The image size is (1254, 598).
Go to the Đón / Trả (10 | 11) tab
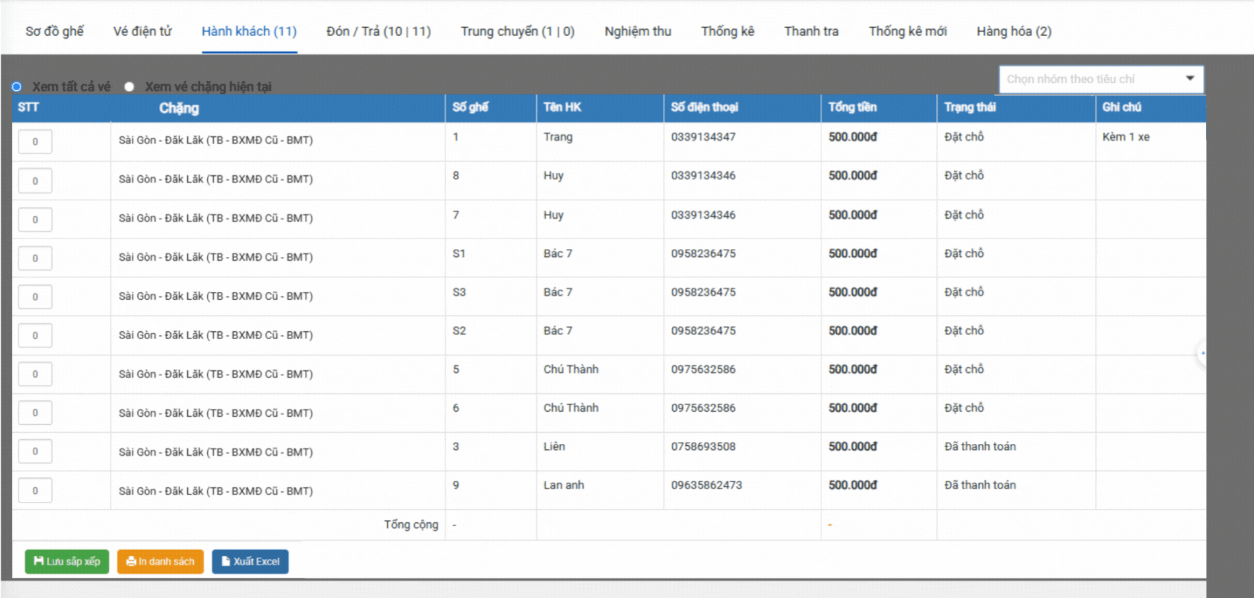(378, 32)
